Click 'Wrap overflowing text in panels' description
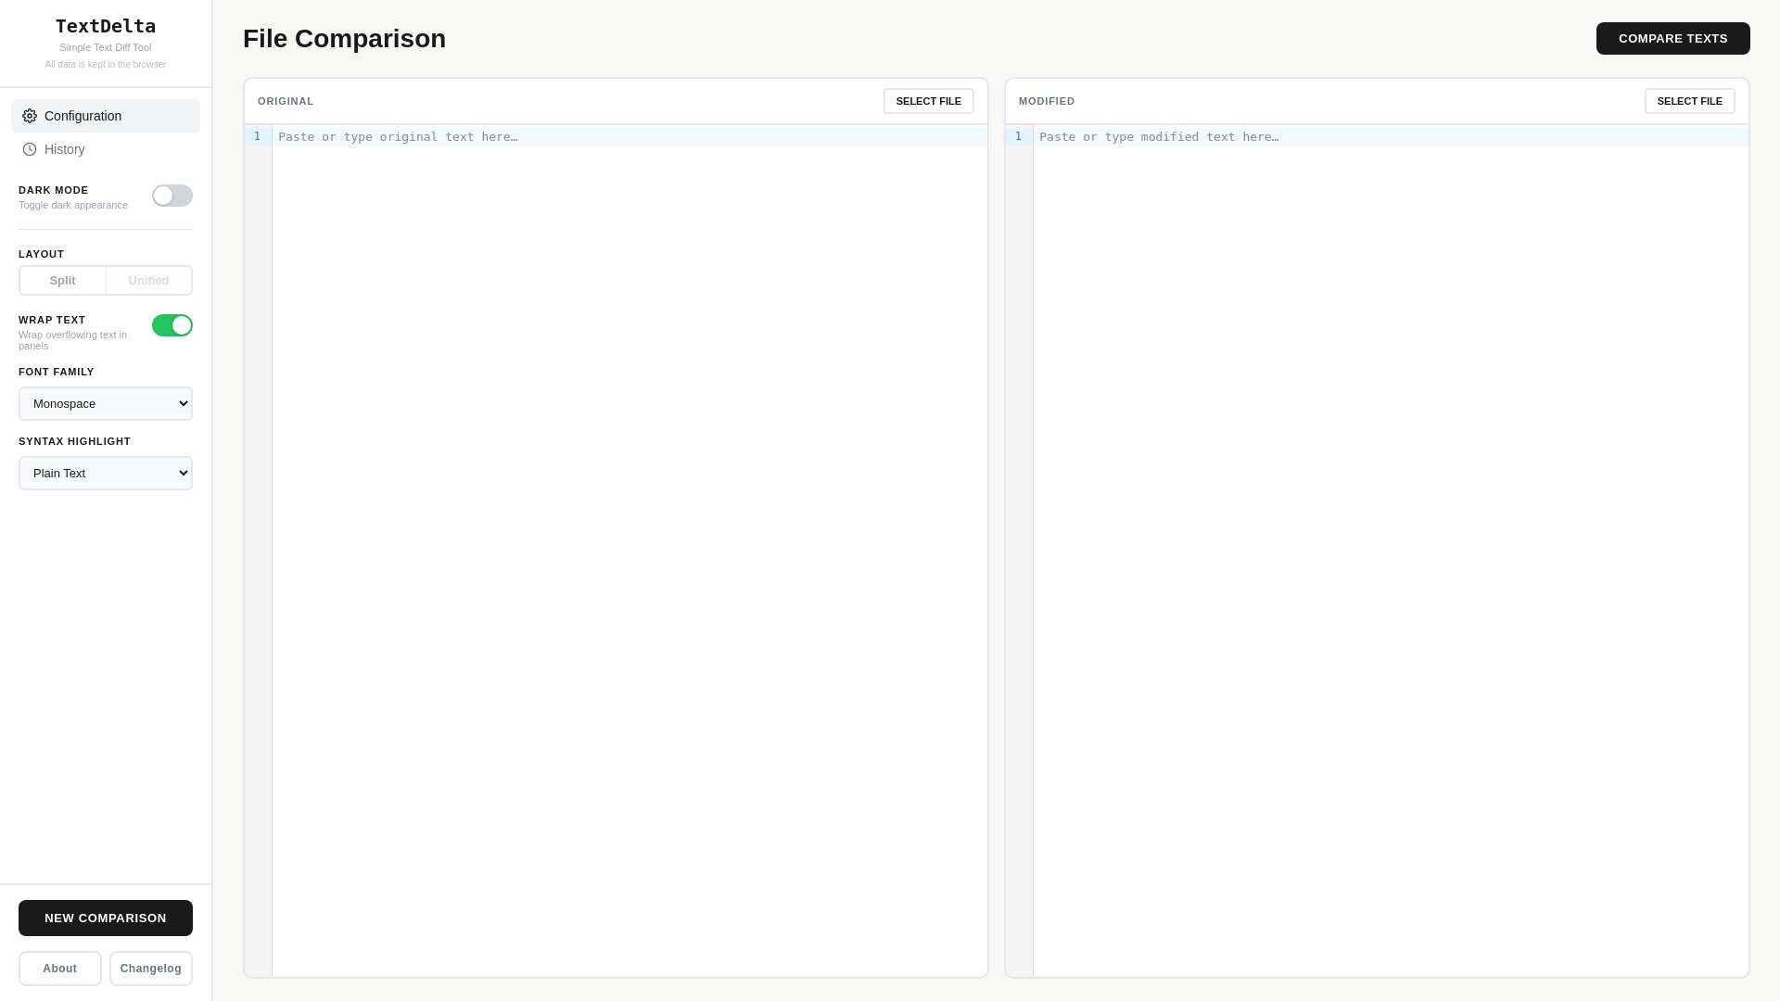Viewport: 1780px width, 1001px height. pos(73,340)
